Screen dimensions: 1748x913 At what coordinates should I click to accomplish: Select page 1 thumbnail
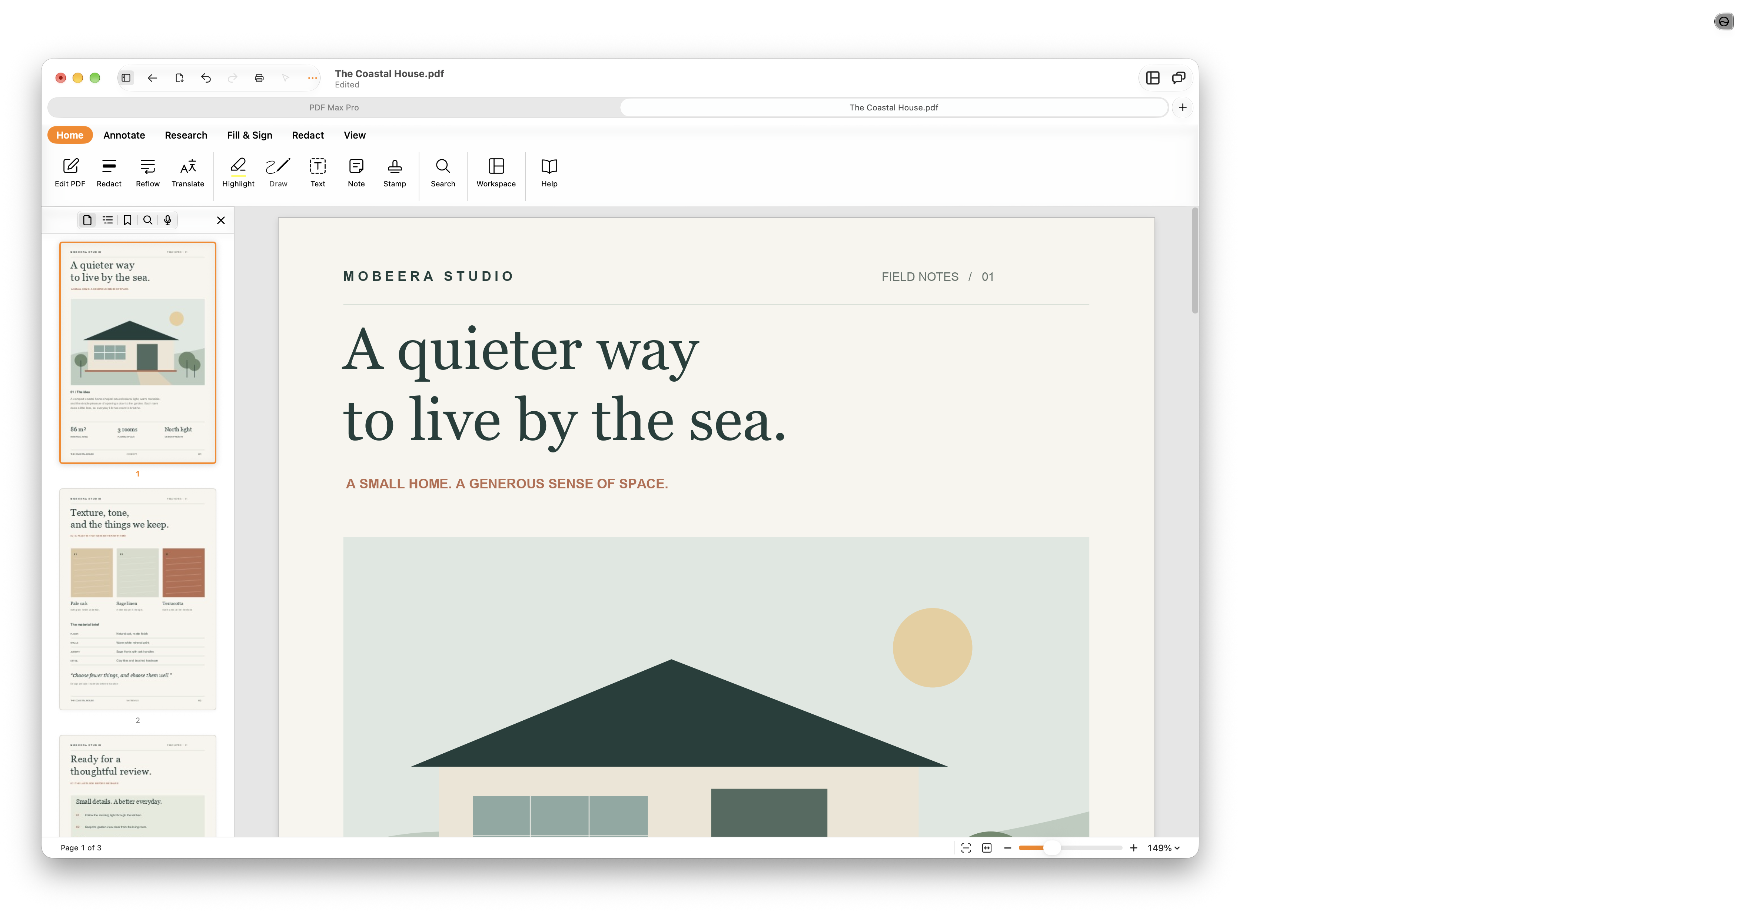(138, 353)
